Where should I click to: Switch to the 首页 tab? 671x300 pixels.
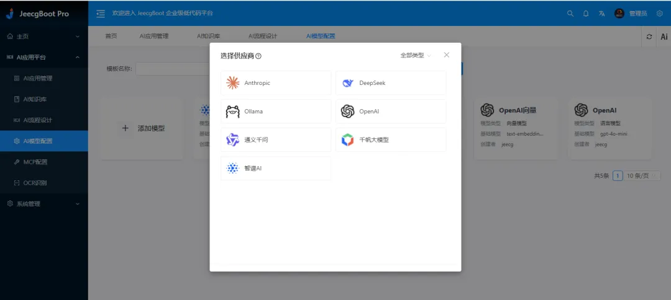(x=111, y=37)
